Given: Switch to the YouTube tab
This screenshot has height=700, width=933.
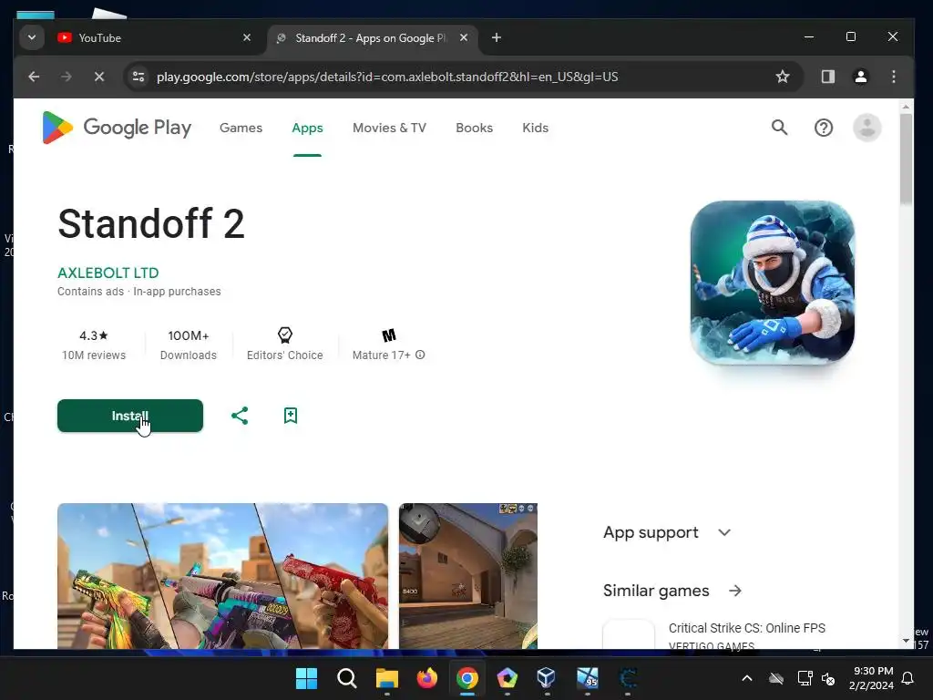Looking at the screenshot, I should (x=155, y=37).
